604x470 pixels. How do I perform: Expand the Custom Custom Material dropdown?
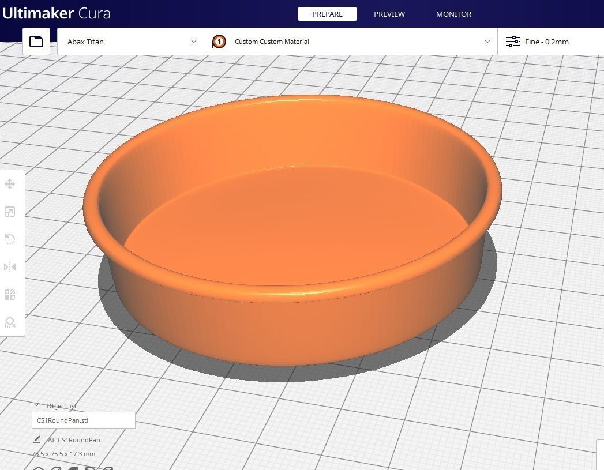pos(351,42)
